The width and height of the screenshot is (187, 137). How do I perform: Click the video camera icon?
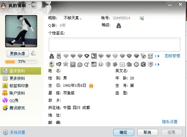click(129, 64)
